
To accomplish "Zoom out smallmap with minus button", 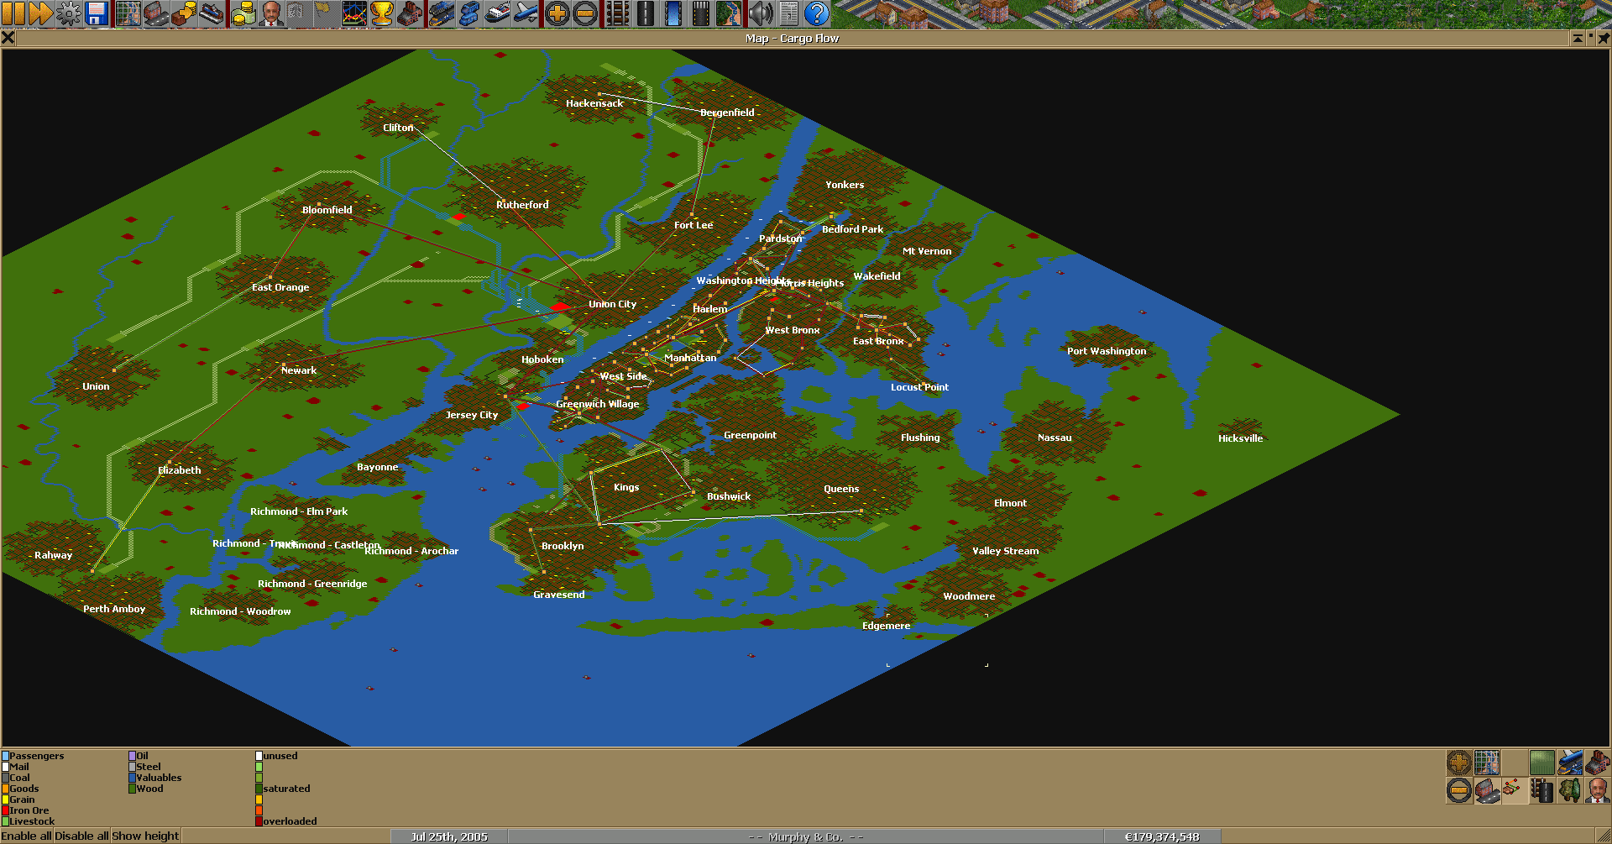I will pos(1459,790).
